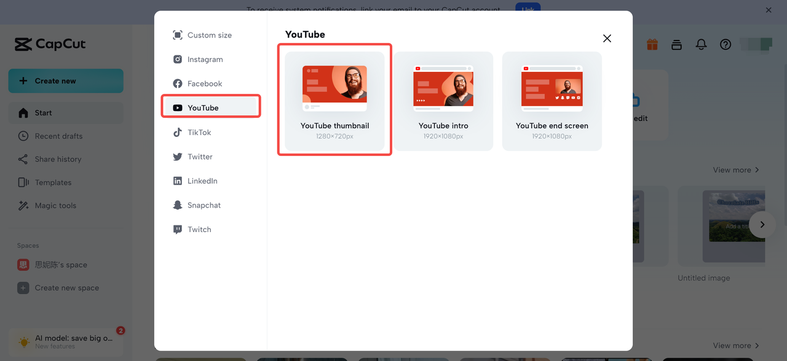Screen dimensions: 787x361
Task: Click the LinkedIn logo icon
Action: [178, 181]
